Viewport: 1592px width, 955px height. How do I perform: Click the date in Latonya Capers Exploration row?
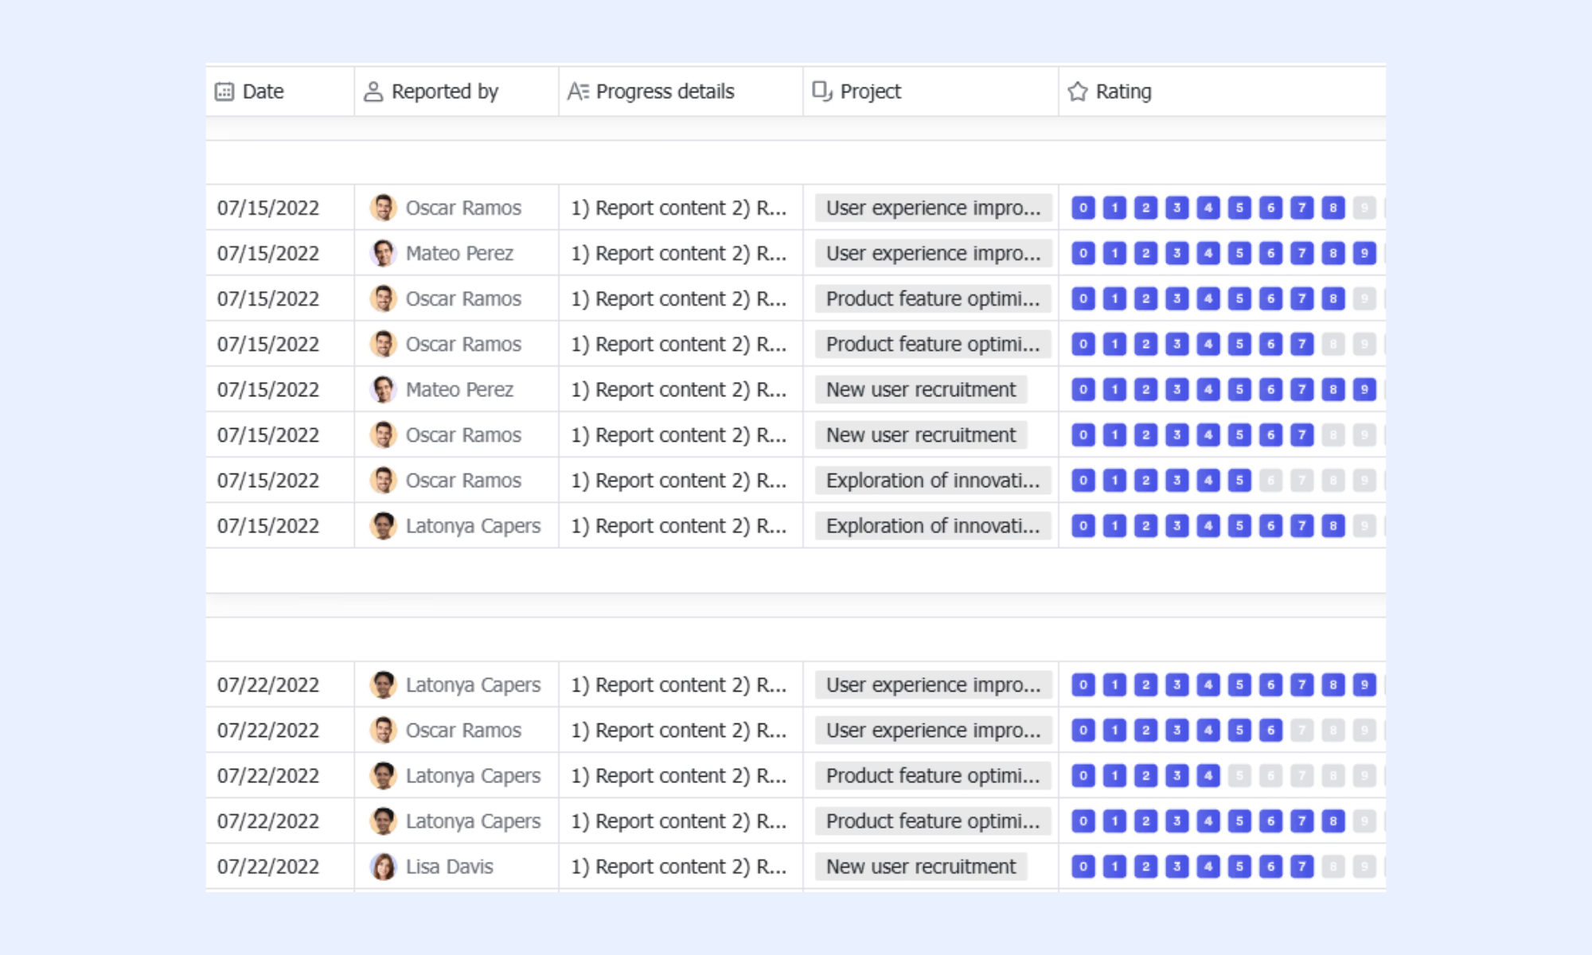click(268, 525)
